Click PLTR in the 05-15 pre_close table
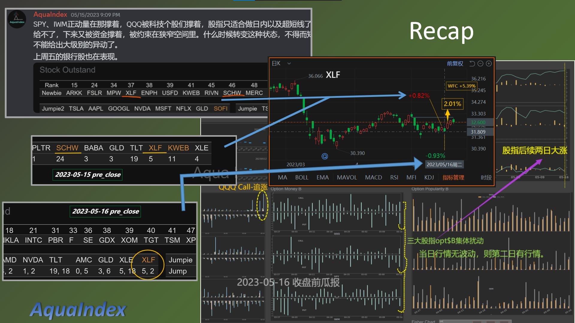Screen dimensions: 575x323 click(x=41, y=148)
